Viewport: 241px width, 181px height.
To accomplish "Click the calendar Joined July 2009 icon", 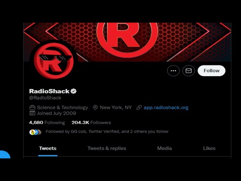I will 32,113.
